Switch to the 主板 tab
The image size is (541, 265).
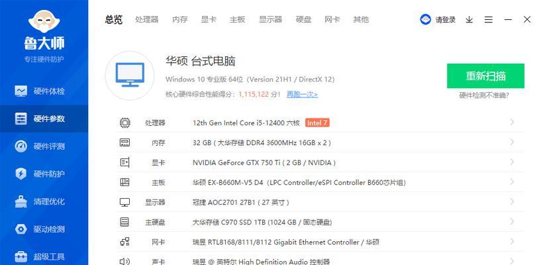coord(237,20)
